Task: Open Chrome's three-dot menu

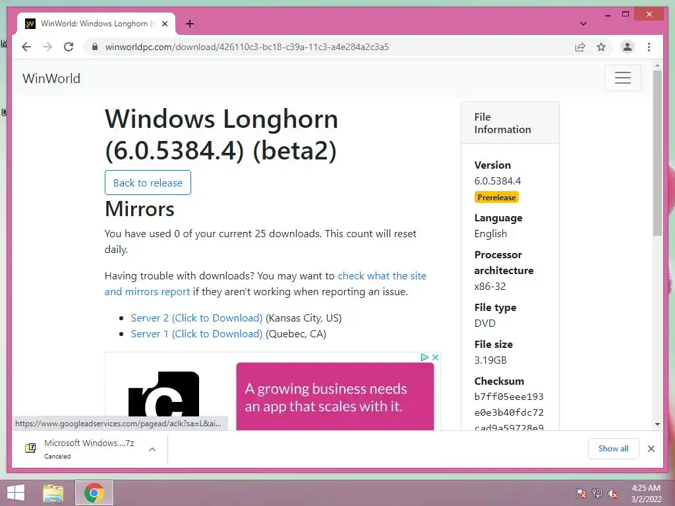Action: pos(649,47)
